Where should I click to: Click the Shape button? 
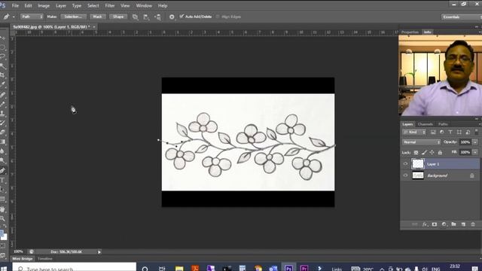pos(118,17)
